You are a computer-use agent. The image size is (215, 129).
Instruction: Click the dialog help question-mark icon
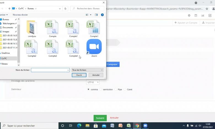click(102, 15)
